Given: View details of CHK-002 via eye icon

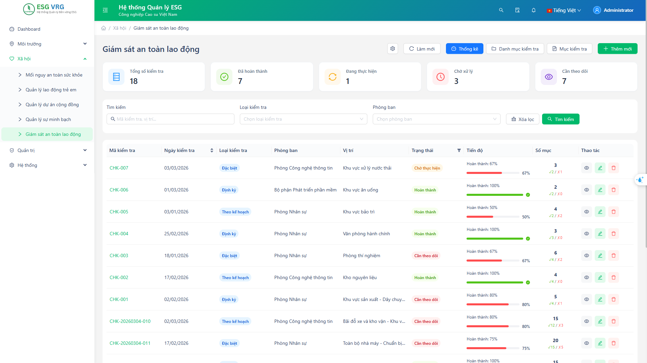Looking at the screenshot, I should (587, 277).
